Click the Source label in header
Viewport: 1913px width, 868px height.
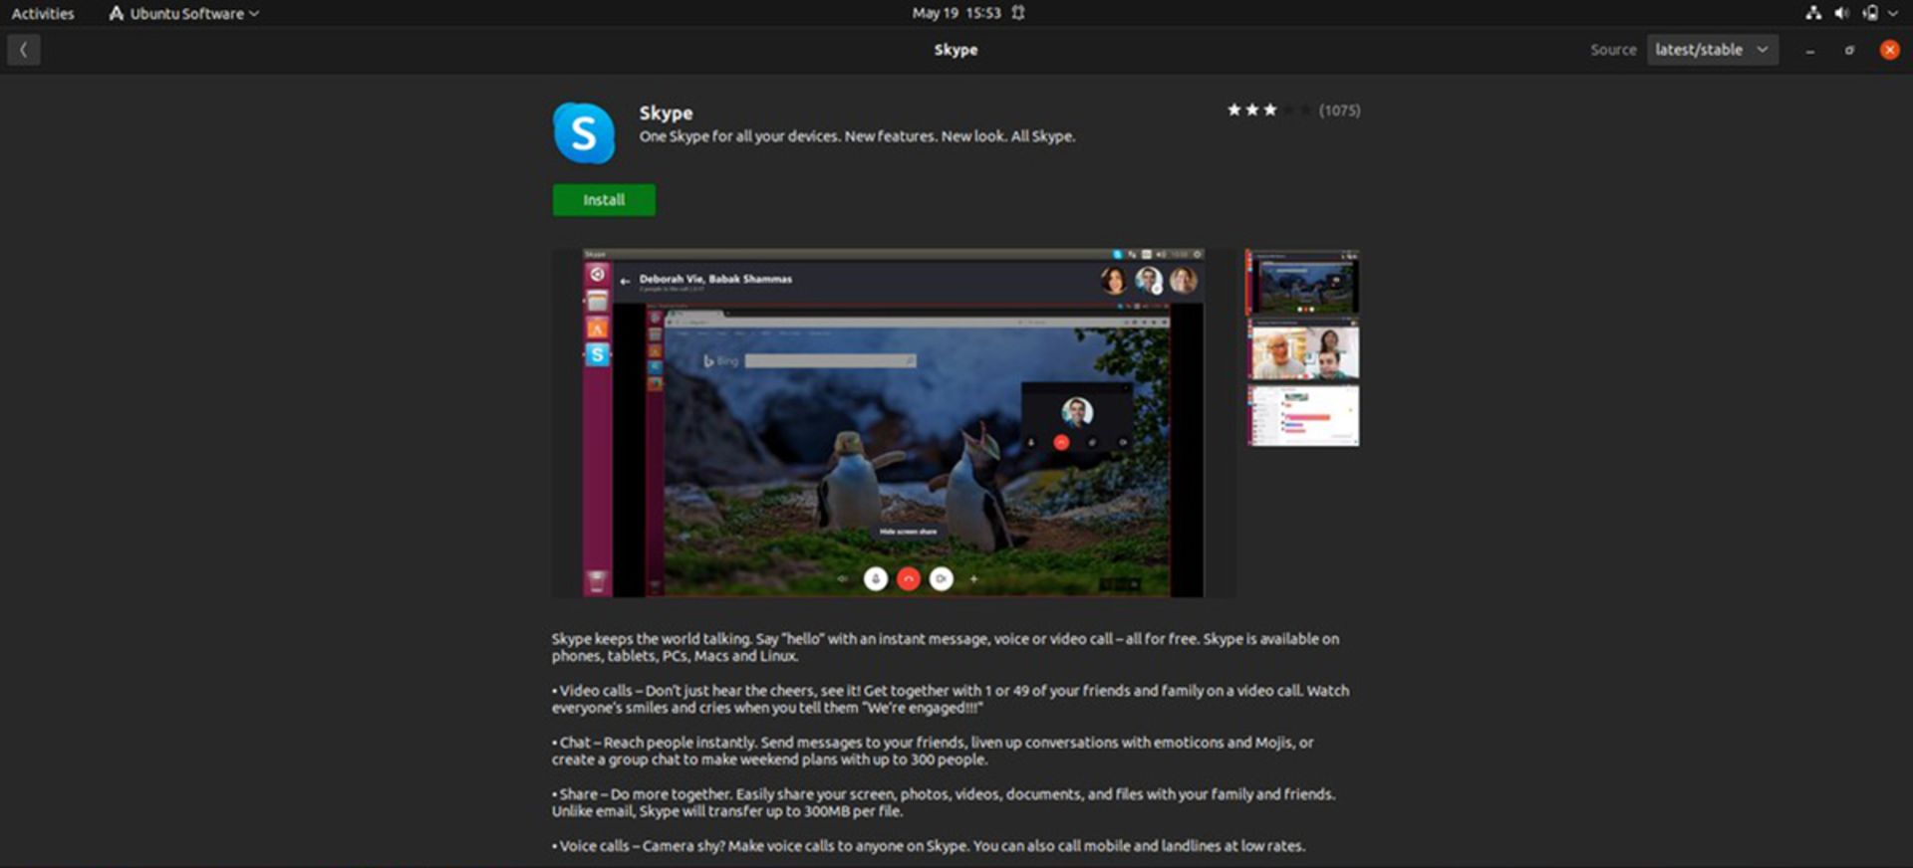click(1613, 50)
